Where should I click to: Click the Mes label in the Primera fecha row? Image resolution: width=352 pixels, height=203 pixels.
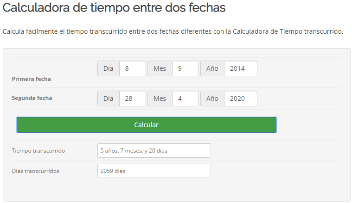[x=160, y=68]
